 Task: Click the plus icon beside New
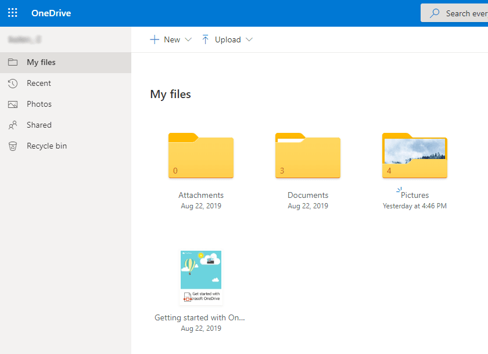(155, 39)
